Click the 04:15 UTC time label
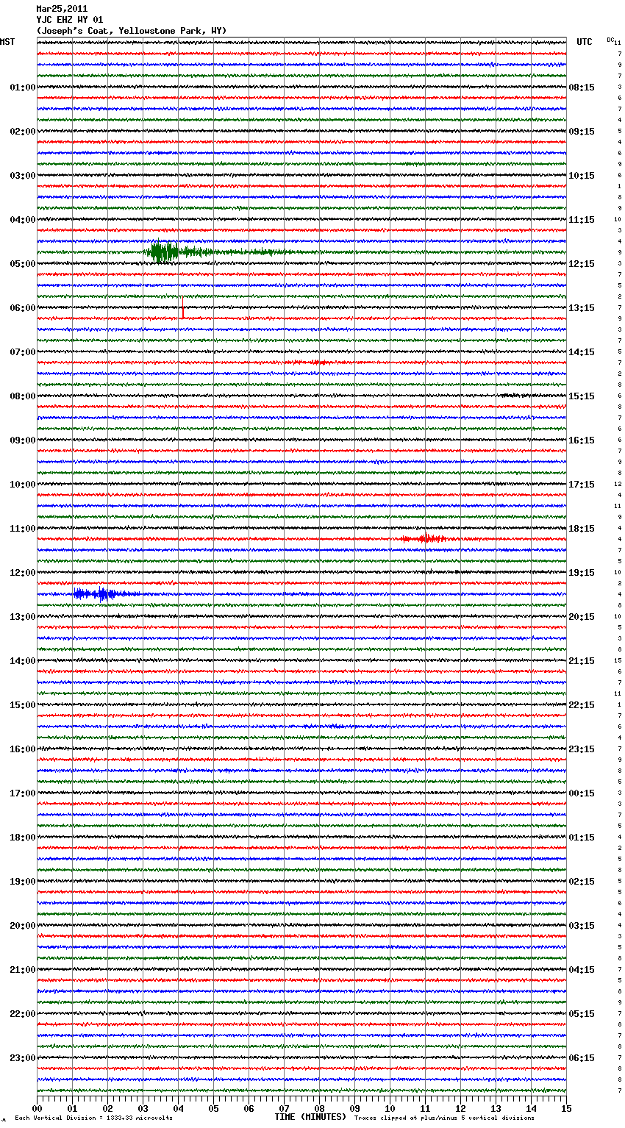625x1128 pixels. click(x=582, y=970)
